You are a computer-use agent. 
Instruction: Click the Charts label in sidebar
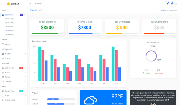tap(7, 58)
